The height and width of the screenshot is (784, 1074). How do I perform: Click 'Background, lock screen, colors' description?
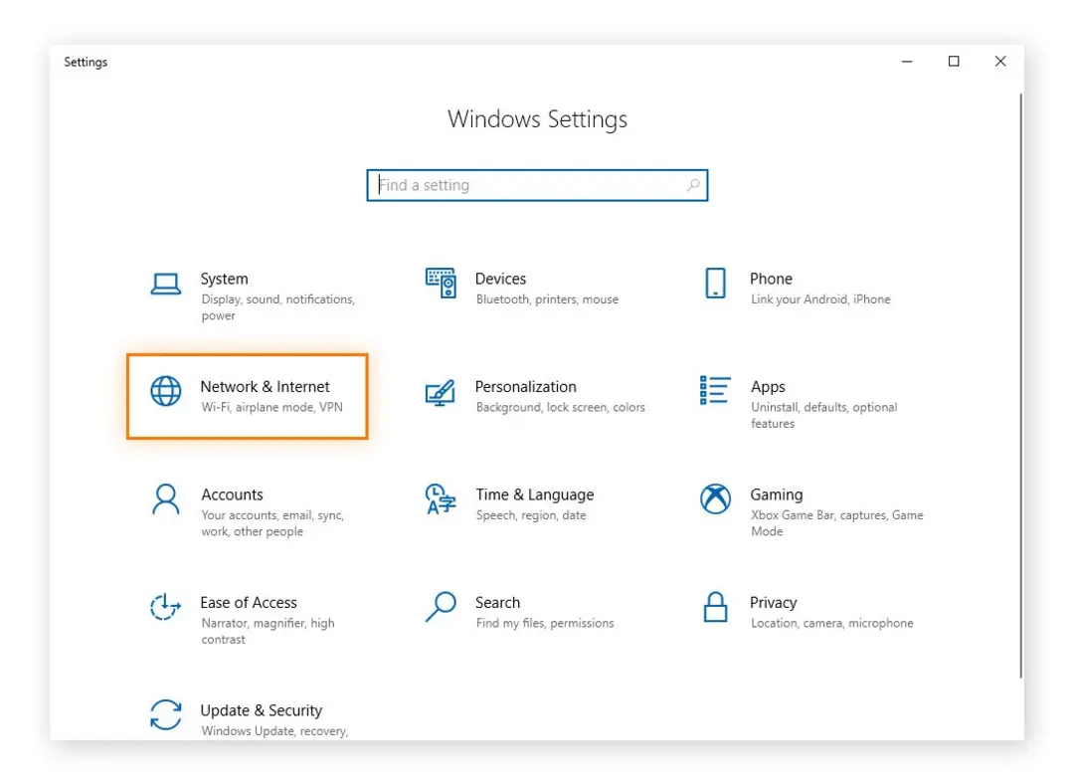click(x=560, y=407)
